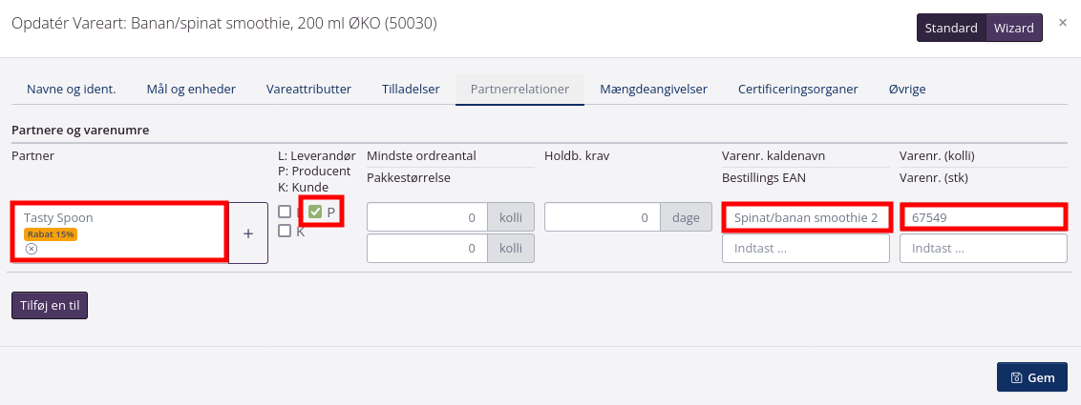This screenshot has width=1081, height=405.
Task: Close the Opdatér Vareart dialog
Action: coord(1063,22)
